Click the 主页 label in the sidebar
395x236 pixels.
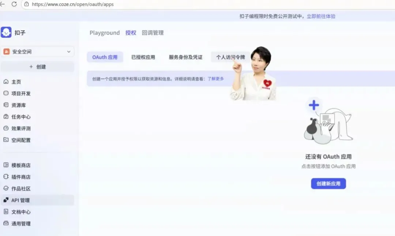(x=16, y=82)
